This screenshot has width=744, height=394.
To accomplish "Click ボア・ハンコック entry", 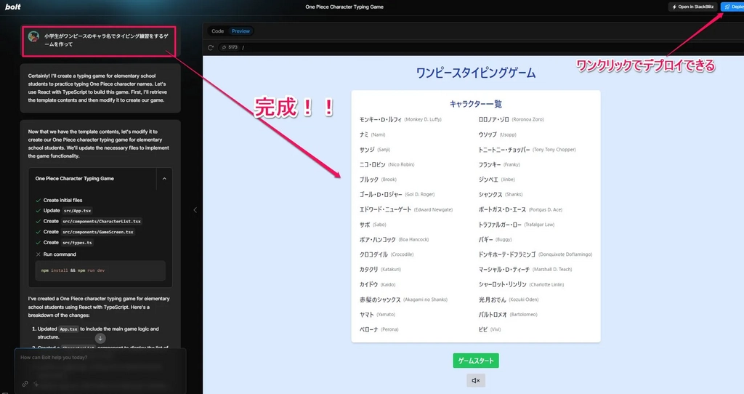I will (x=394, y=240).
